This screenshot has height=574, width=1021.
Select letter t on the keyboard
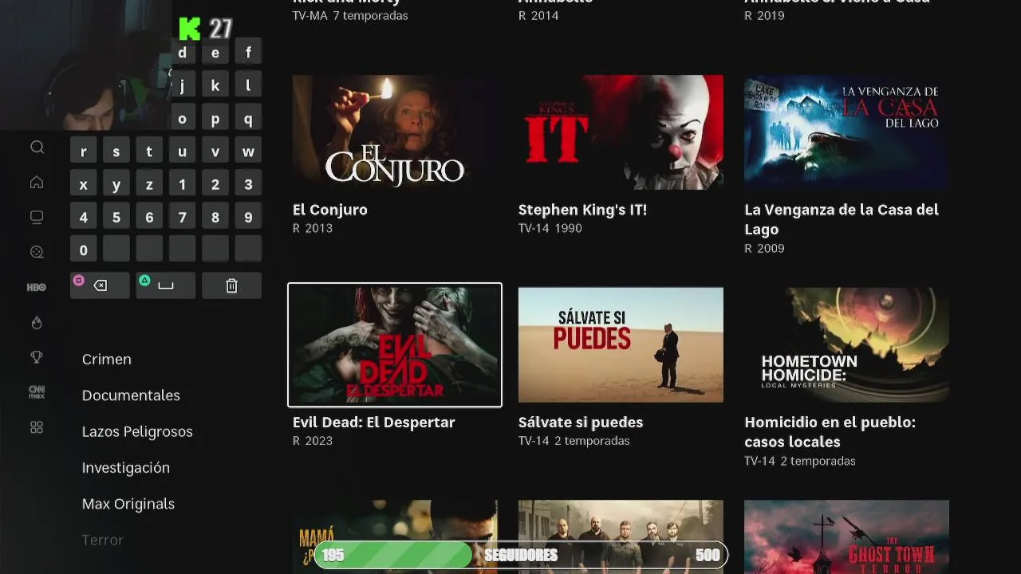pyautogui.click(x=149, y=151)
